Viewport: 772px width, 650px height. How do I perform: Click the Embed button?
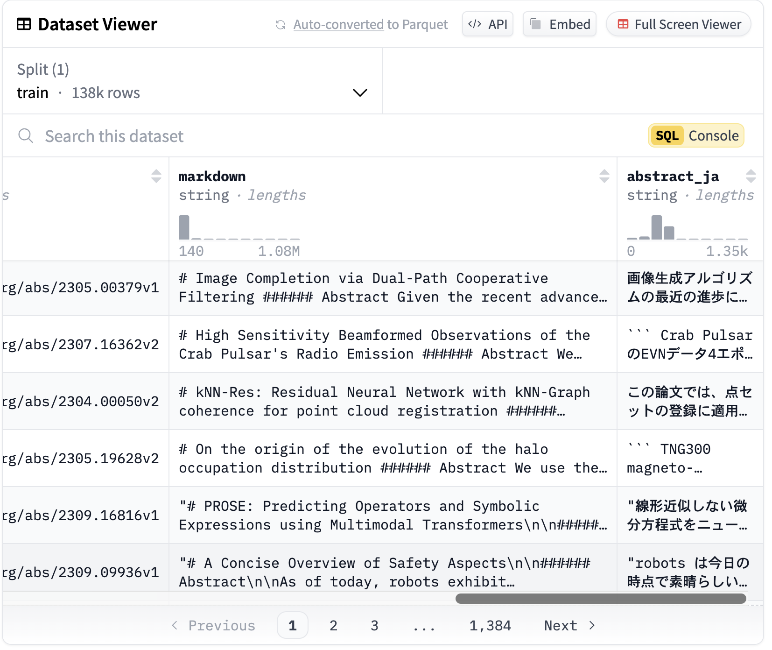point(560,24)
